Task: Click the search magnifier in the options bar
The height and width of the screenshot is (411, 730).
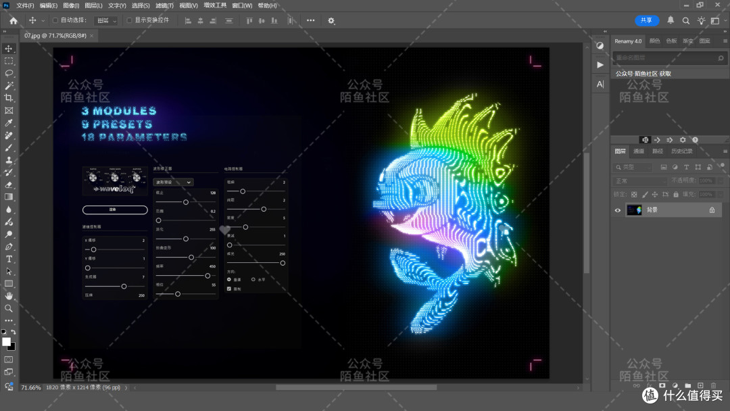Action: pyautogui.click(x=686, y=20)
